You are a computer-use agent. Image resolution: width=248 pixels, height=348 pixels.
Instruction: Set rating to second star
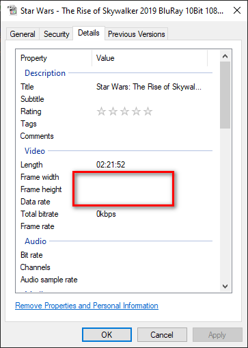point(113,111)
